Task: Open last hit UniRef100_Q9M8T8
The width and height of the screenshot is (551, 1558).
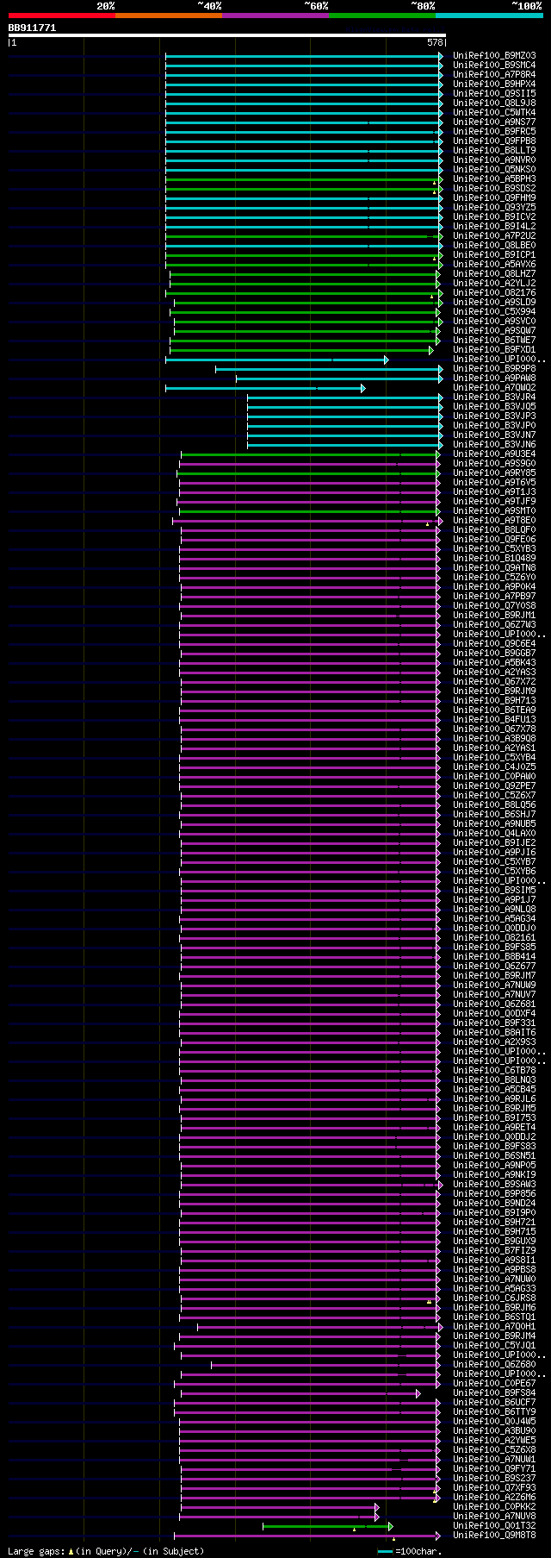Action: pyautogui.click(x=494, y=1536)
